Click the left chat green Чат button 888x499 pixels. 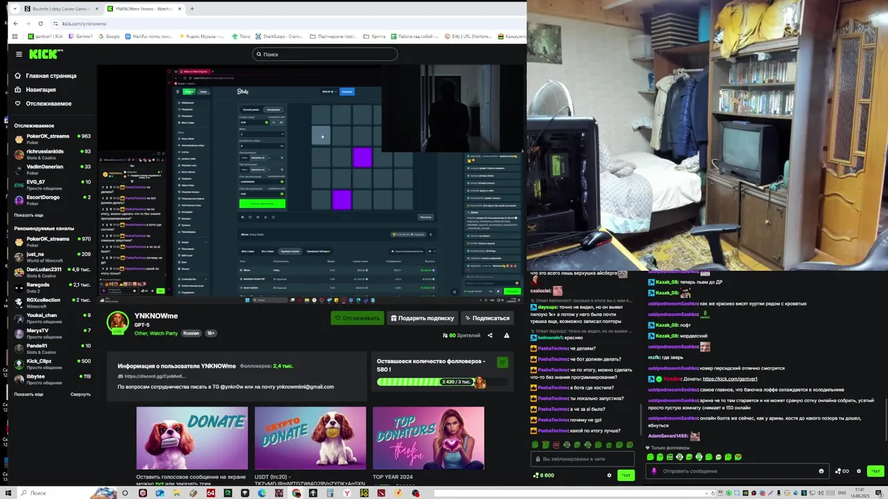[x=626, y=475]
